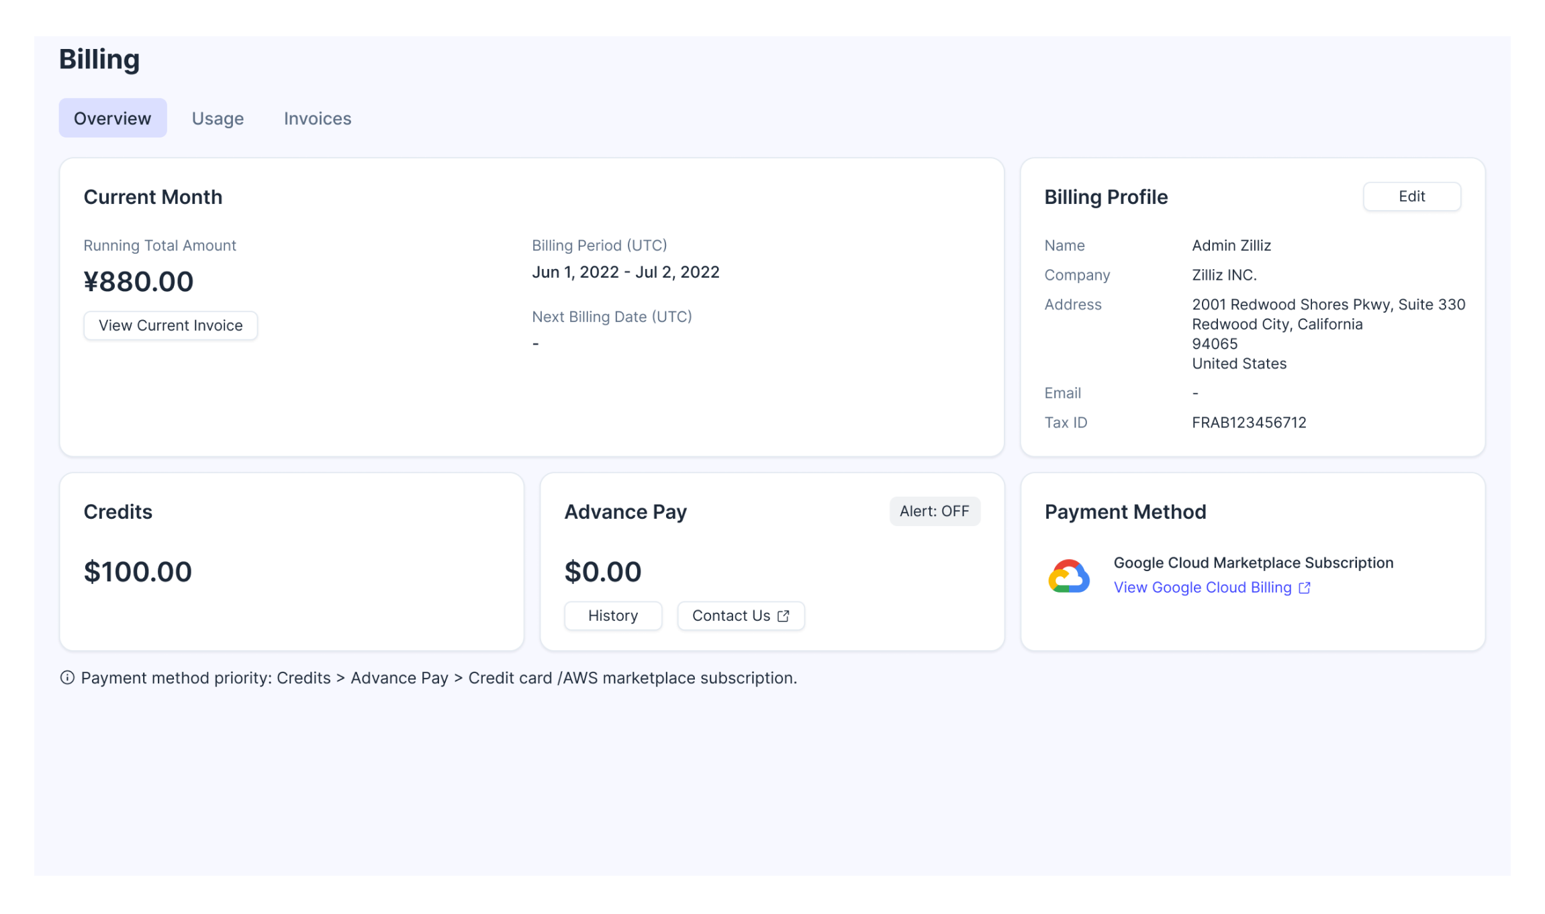This screenshot has height=914, width=1545.
Task: Click the Credits amount of $100.00
Action: 137,571
